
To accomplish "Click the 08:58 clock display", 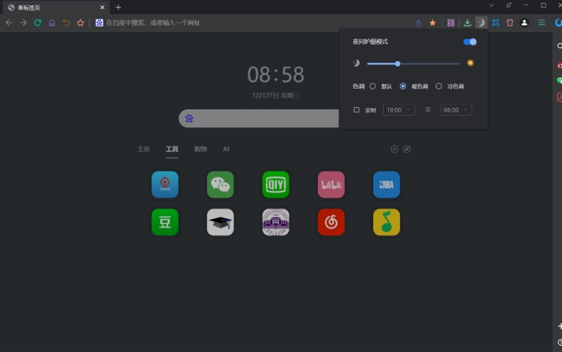I will [x=275, y=75].
